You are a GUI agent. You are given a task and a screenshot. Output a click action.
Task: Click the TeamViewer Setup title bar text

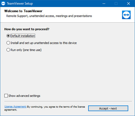[20, 4]
